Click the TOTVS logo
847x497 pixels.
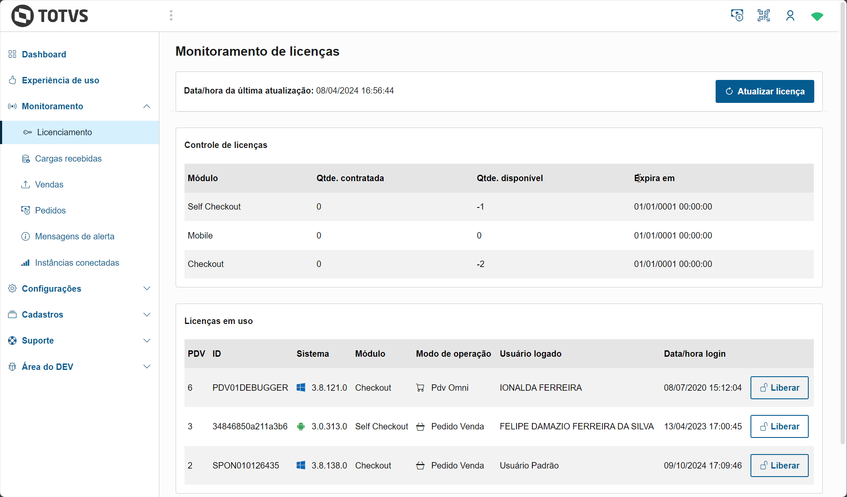point(50,16)
